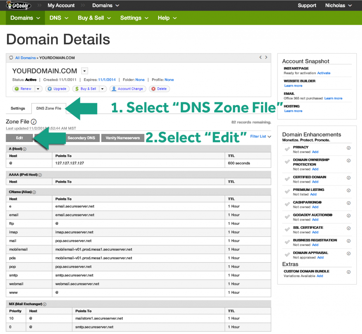This screenshot has width=362, height=334.
Task: Open dropdown next to YOURDOMAIN.COM title
Action: [x=84, y=71]
